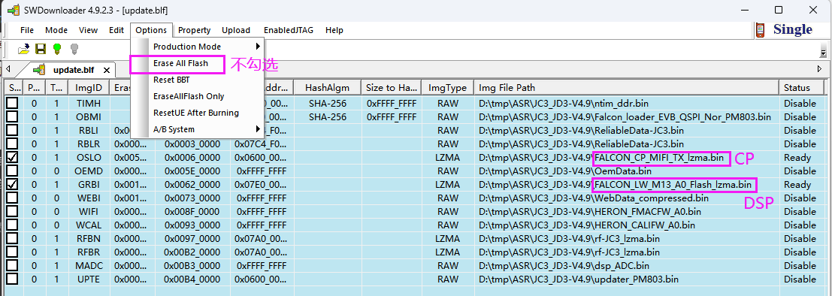
Task: Sort by ImgType column header
Action: click(x=447, y=88)
